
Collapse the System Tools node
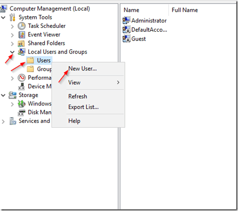point(3,17)
